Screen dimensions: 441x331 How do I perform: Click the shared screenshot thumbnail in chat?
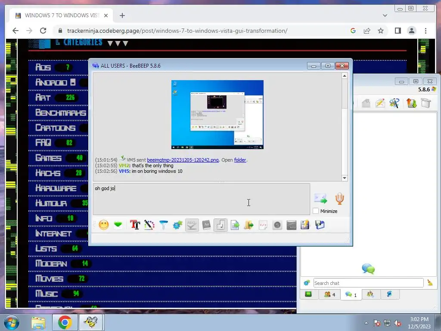pos(217,115)
